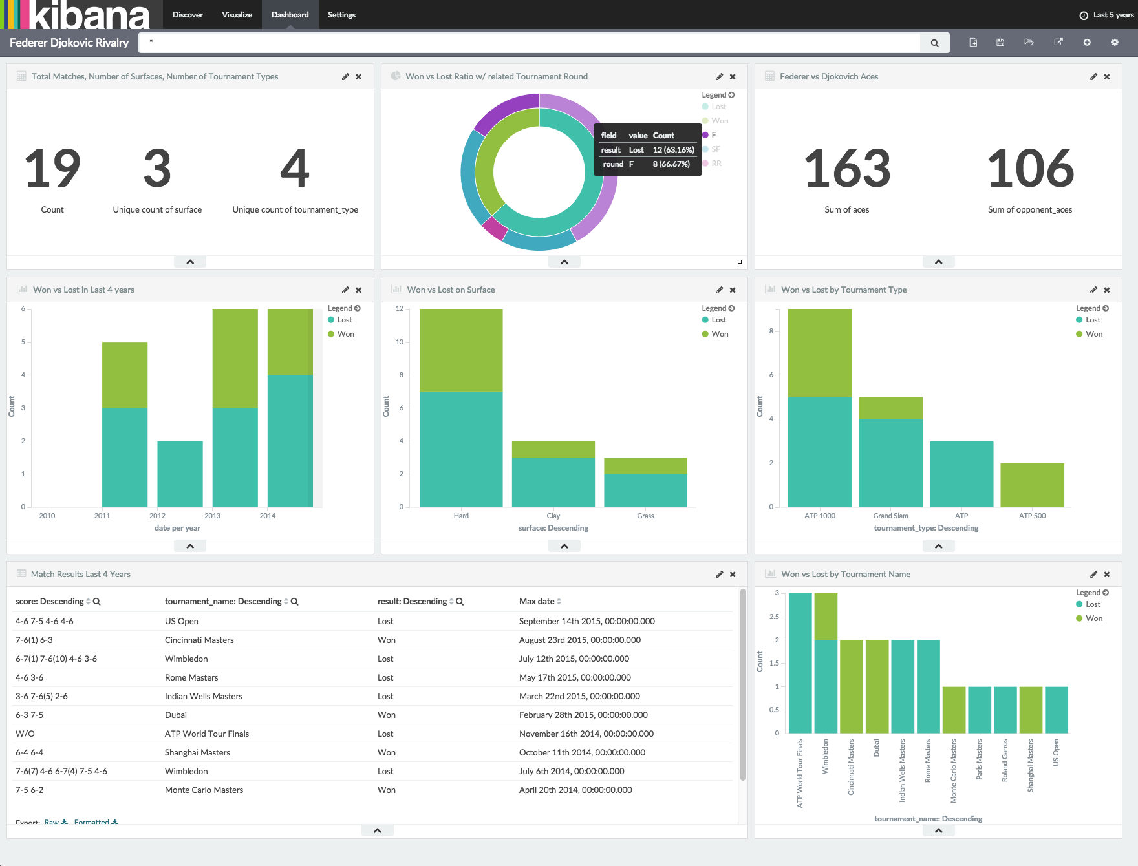The image size is (1138, 866).
Task: Edit Won vs Lost Ratio panel
Action: pyautogui.click(x=719, y=76)
